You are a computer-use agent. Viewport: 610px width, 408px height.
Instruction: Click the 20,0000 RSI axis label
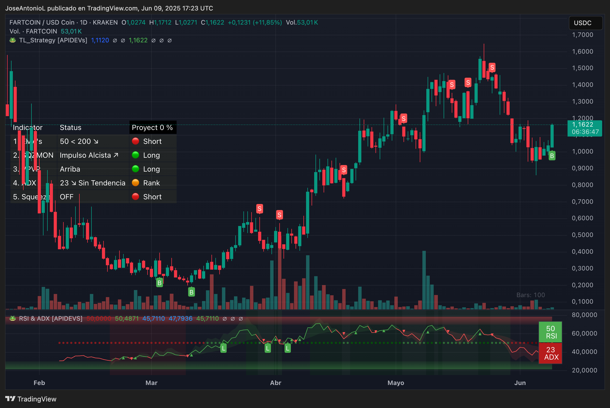(x=584, y=370)
